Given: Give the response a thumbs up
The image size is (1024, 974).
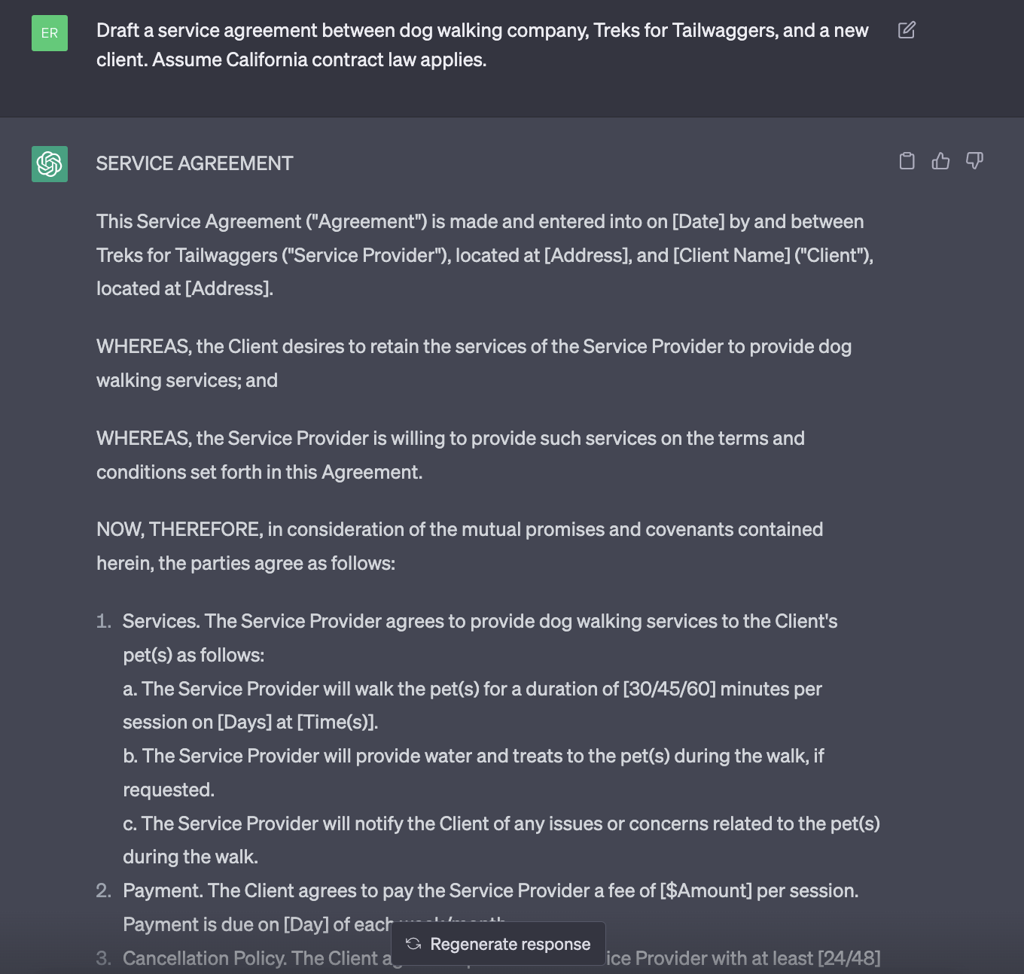Looking at the screenshot, I should (x=940, y=161).
